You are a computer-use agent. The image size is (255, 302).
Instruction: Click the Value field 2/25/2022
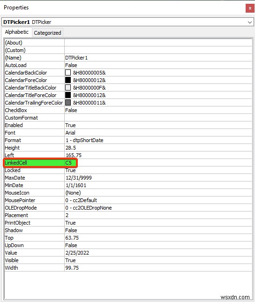pos(77,253)
